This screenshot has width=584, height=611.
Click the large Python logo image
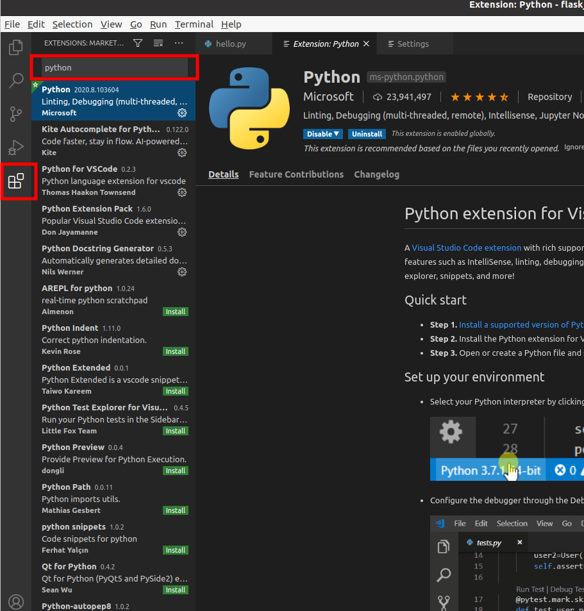click(x=249, y=108)
